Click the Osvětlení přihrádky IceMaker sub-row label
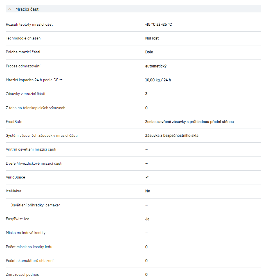 pos(35,205)
